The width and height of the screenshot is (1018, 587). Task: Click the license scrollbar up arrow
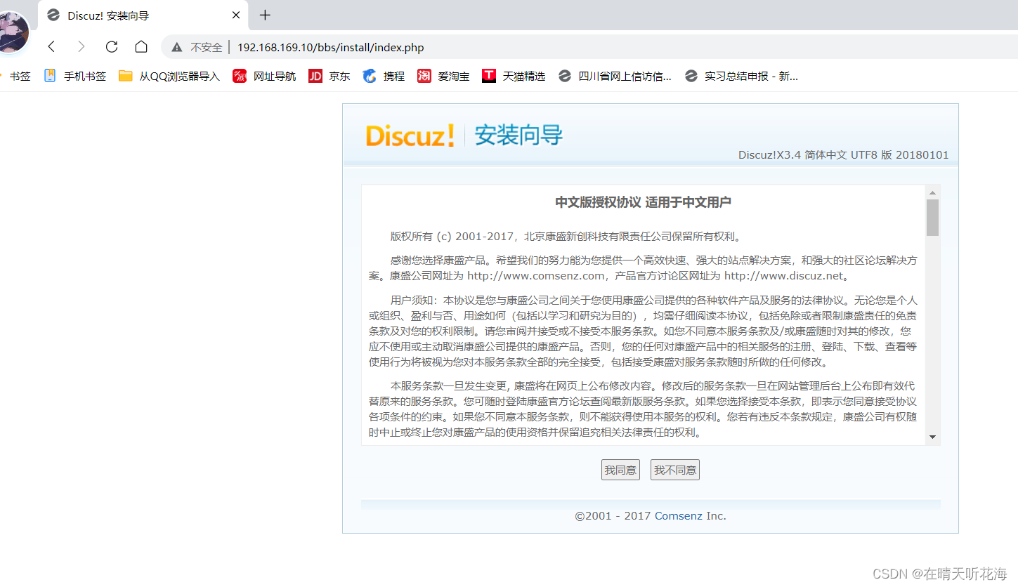click(932, 192)
